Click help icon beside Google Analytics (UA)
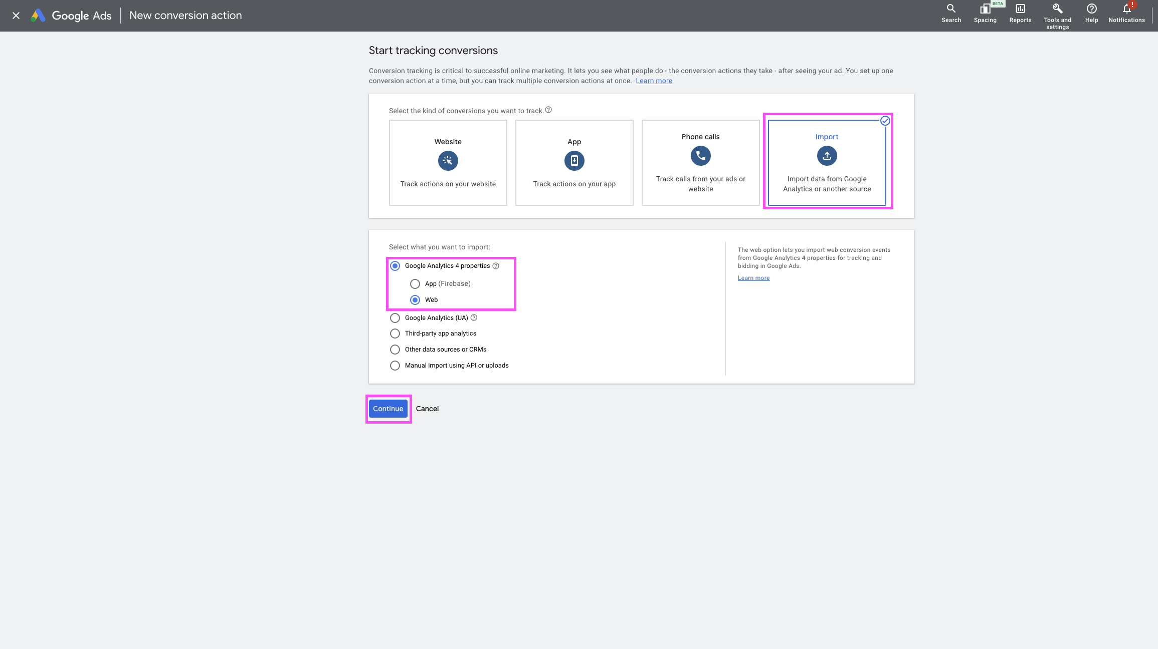Screen dimensions: 1158x649 (474, 317)
